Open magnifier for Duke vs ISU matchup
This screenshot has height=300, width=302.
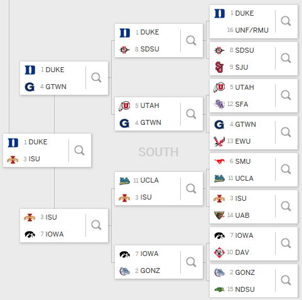click(79, 150)
